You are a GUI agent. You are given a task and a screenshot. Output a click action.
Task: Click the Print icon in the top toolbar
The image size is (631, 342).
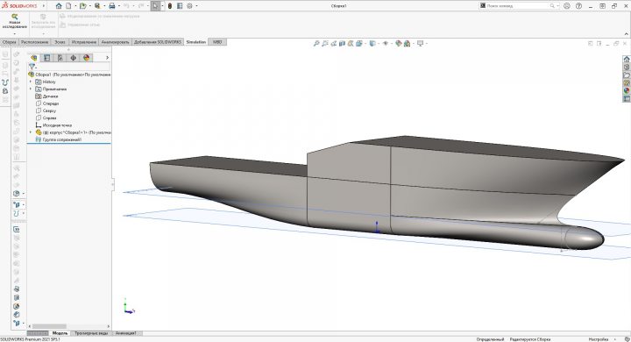112,6
